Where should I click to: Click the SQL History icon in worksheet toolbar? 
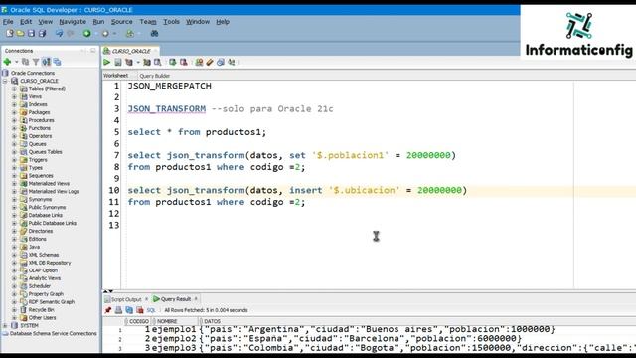tap(221, 62)
